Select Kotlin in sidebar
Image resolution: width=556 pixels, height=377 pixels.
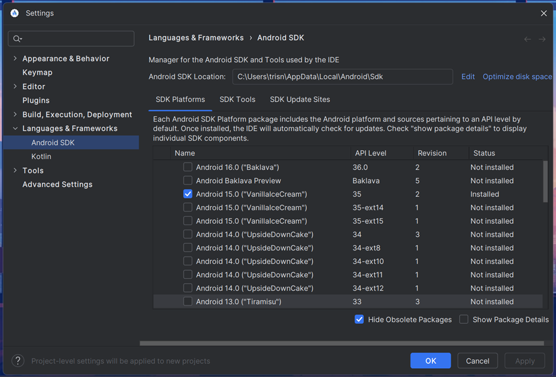(x=41, y=156)
